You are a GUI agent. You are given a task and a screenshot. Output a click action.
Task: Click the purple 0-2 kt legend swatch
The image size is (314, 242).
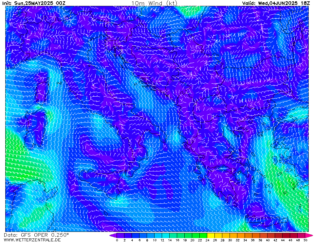tap(120, 235)
